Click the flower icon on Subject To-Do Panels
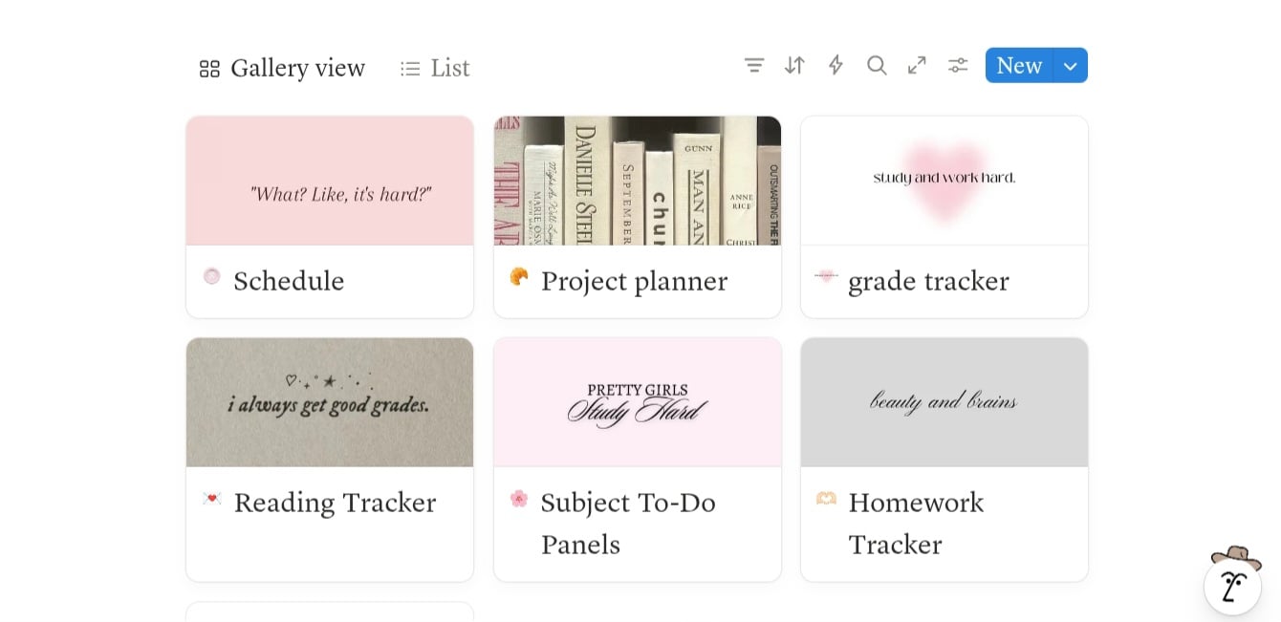Screen dimensions: 1281x622 click(x=519, y=499)
